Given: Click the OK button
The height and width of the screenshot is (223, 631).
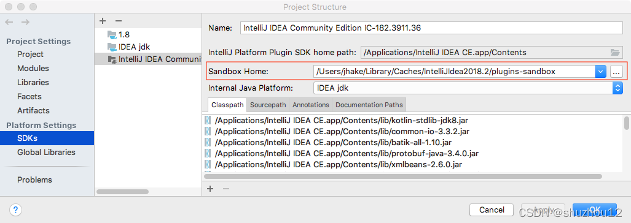Looking at the screenshot, I should pyautogui.click(x=594, y=210).
